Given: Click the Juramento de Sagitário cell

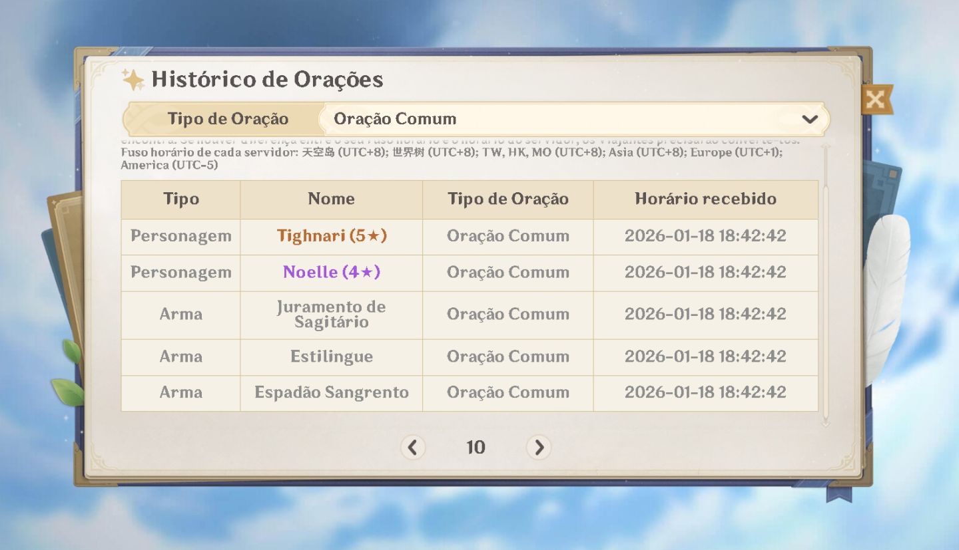Looking at the screenshot, I should pos(332,315).
